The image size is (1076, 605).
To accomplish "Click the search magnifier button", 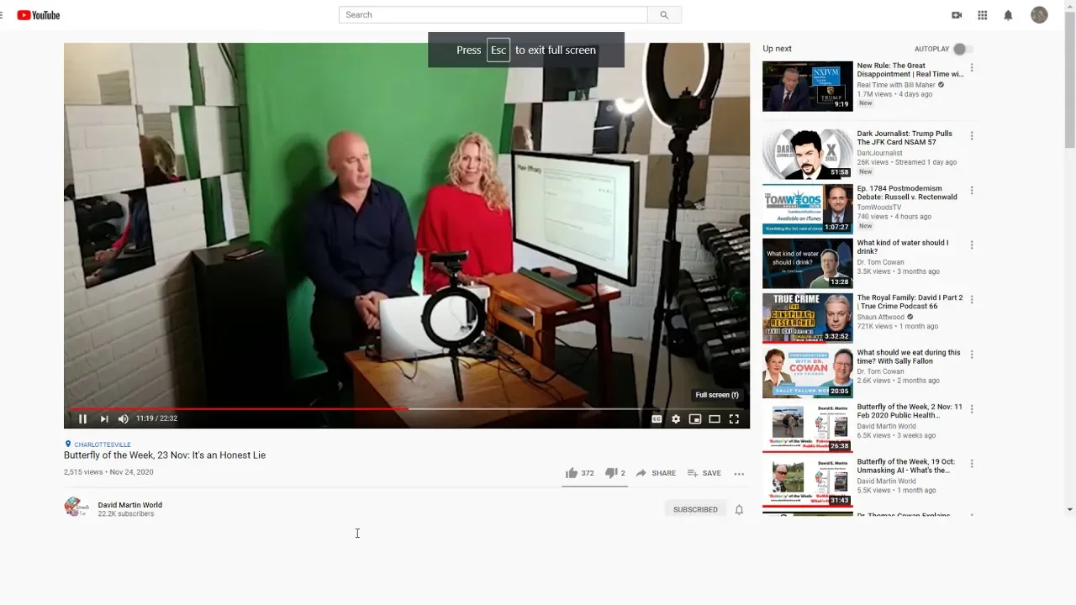I will pos(664,15).
